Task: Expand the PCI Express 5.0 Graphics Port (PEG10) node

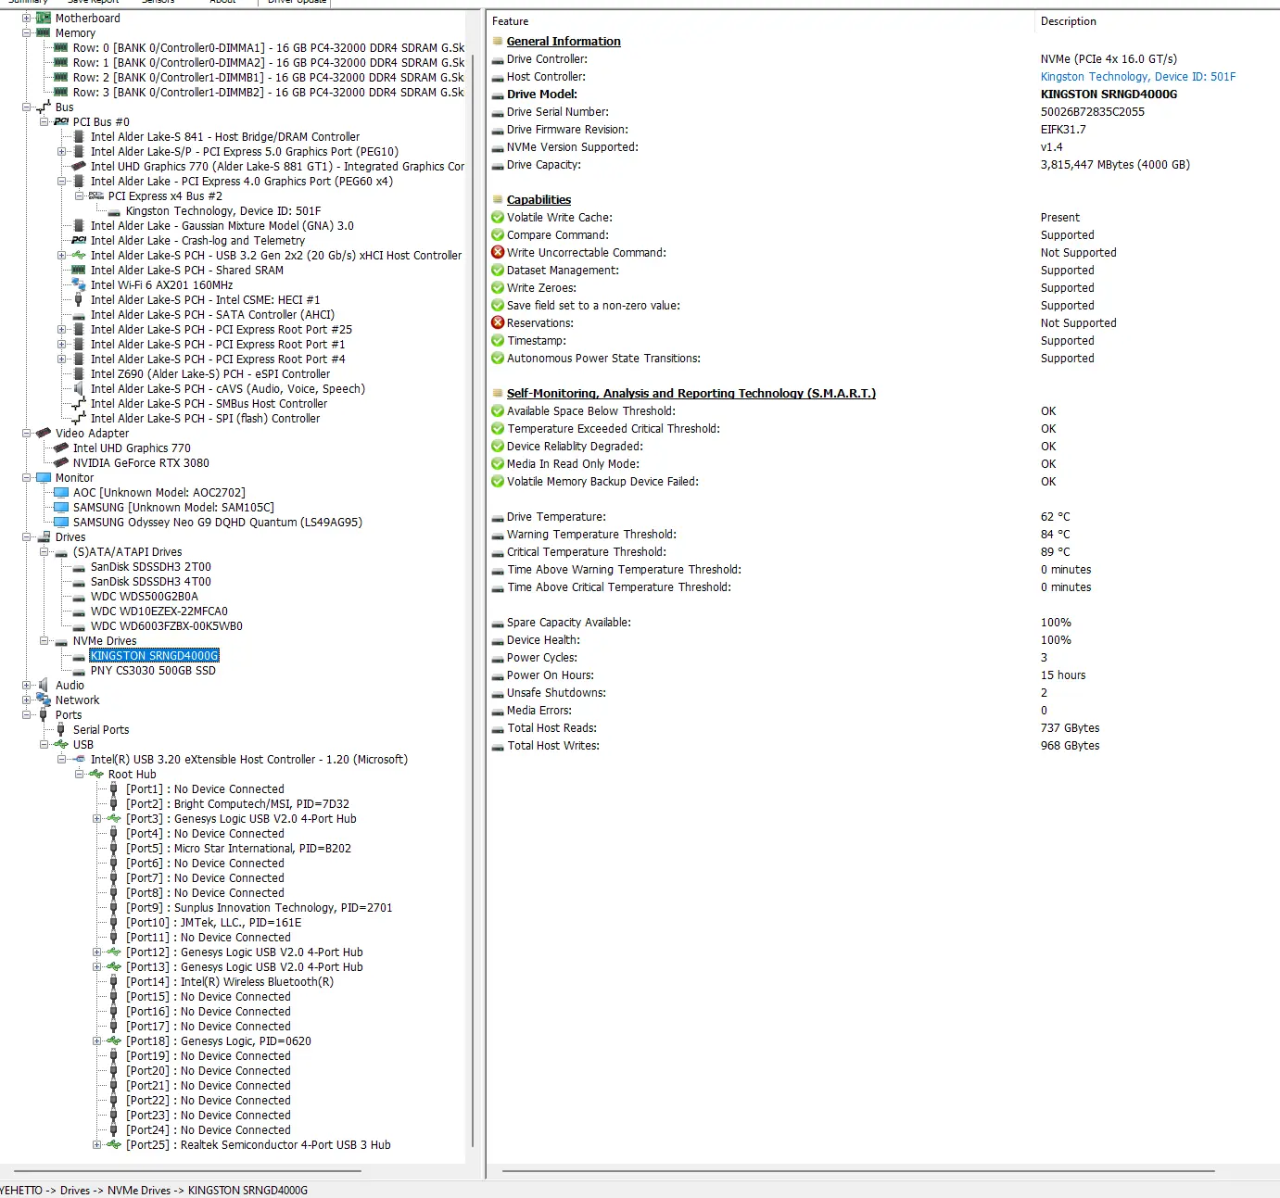Action: coord(62,151)
